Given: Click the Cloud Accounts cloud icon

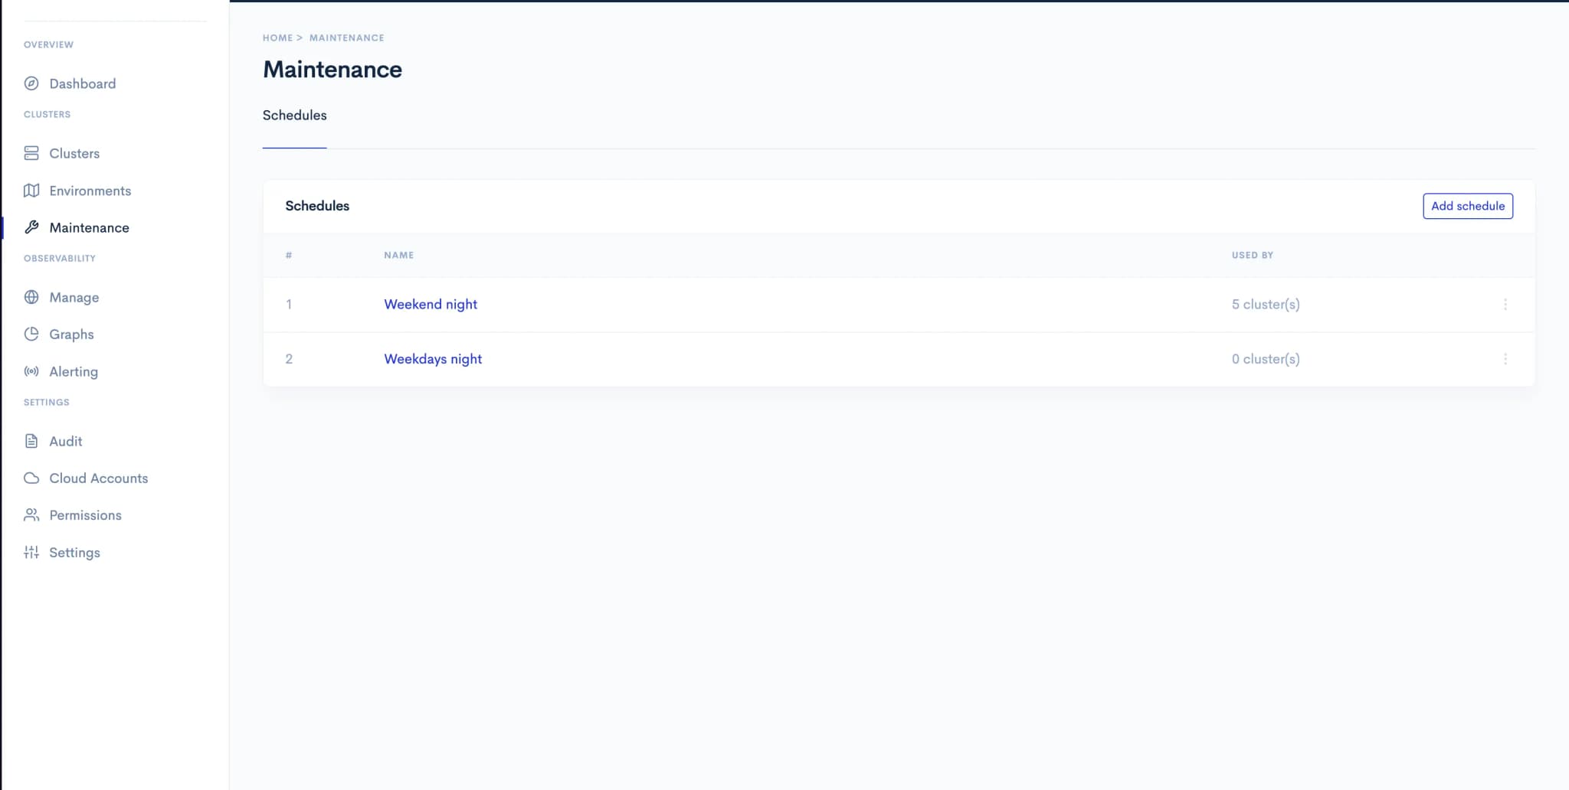Looking at the screenshot, I should 31,478.
